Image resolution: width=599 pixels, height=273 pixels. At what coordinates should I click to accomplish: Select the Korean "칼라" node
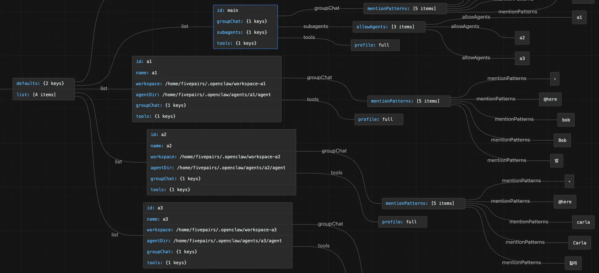click(573, 263)
